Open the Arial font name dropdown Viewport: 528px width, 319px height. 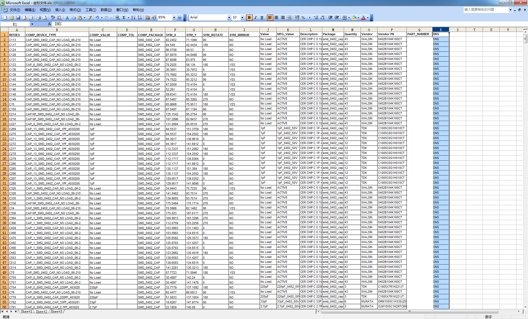click(229, 18)
